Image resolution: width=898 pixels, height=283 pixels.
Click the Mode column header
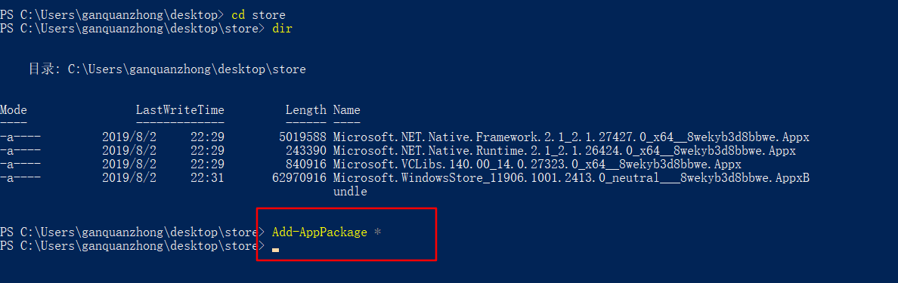[14, 109]
